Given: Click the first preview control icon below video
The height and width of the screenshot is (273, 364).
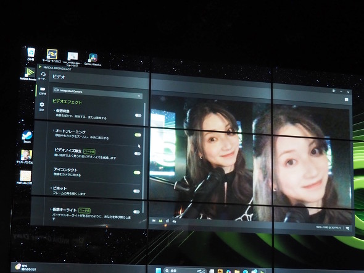Looking at the screenshot, I should coord(154,220).
